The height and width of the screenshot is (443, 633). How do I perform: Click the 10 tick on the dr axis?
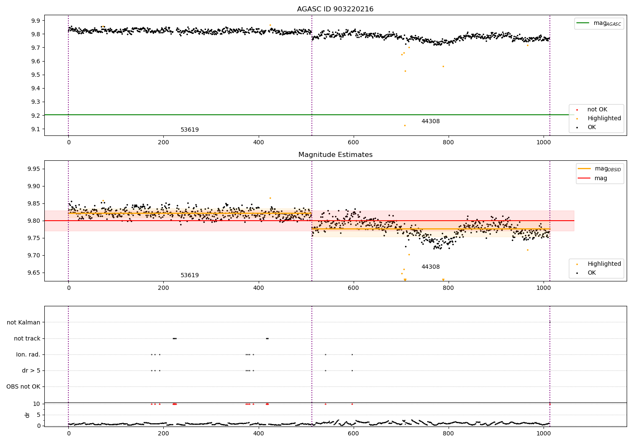36,404
